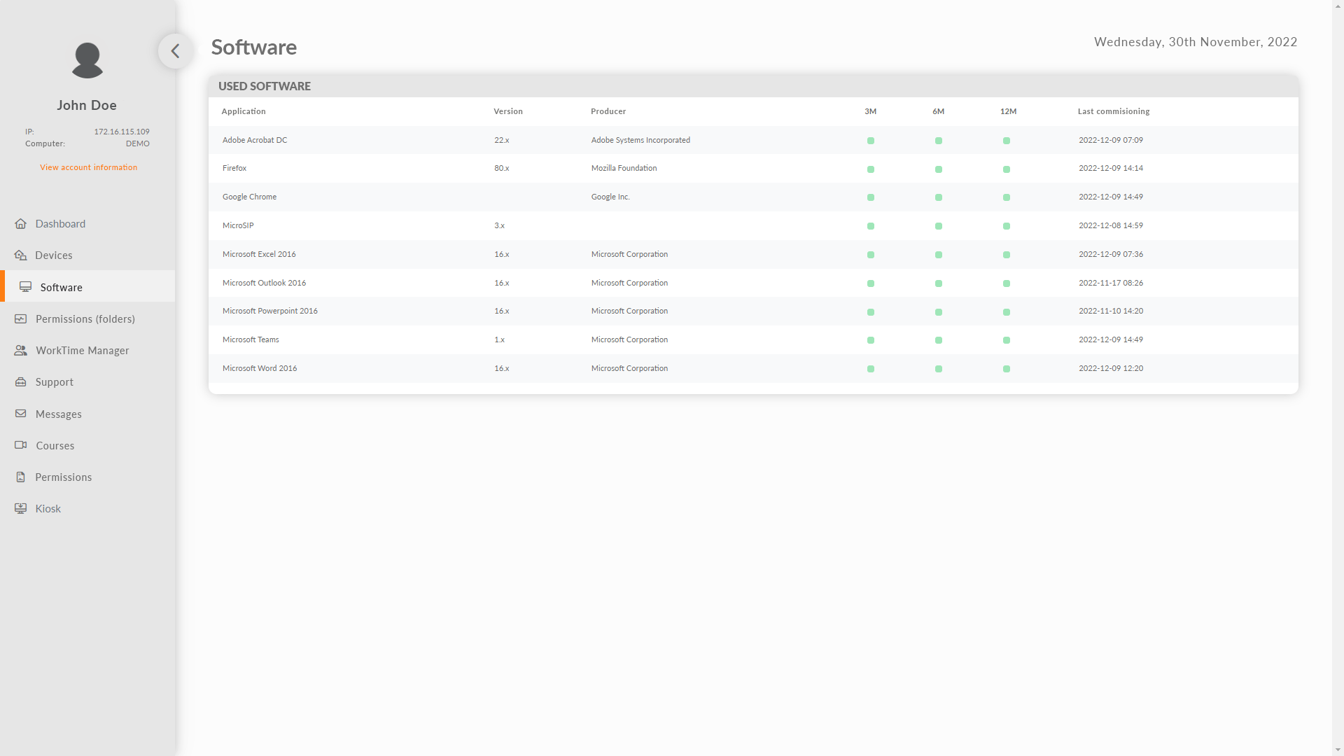Screen dimensions: 1344x756
Task: Collapse the sidebar with the chevron button
Action: [x=175, y=51]
